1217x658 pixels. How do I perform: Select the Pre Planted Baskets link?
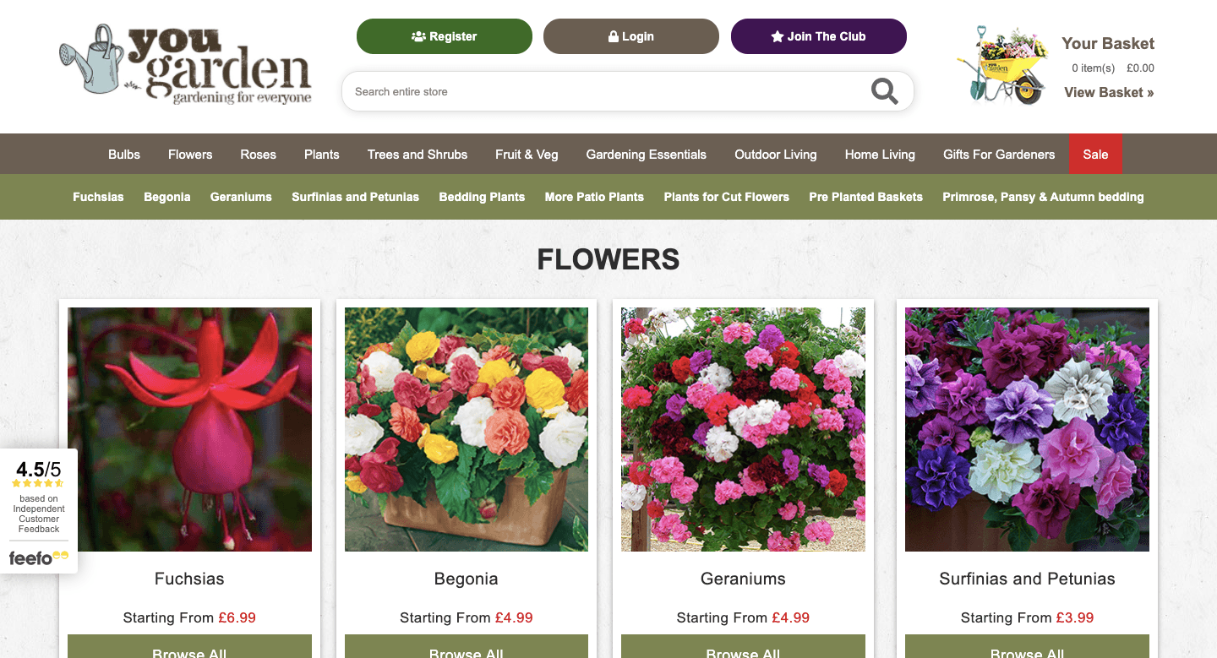866,197
